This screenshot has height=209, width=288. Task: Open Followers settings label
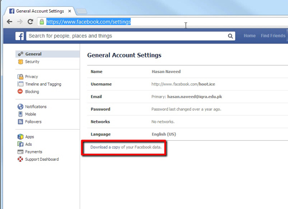pyautogui.click(x=33, y=122)
